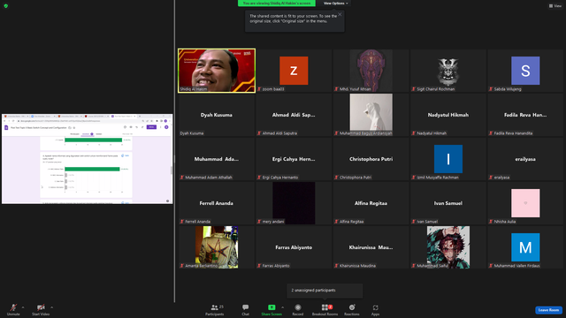Select Izmil Musyaffa Rachman's tile with I avatar
This screenshot has width=566, height=318.
point(448,159)
